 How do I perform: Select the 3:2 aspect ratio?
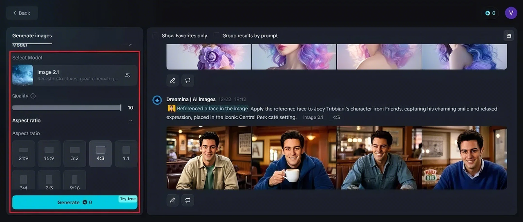pyautogui.click(x=75, y=154)
